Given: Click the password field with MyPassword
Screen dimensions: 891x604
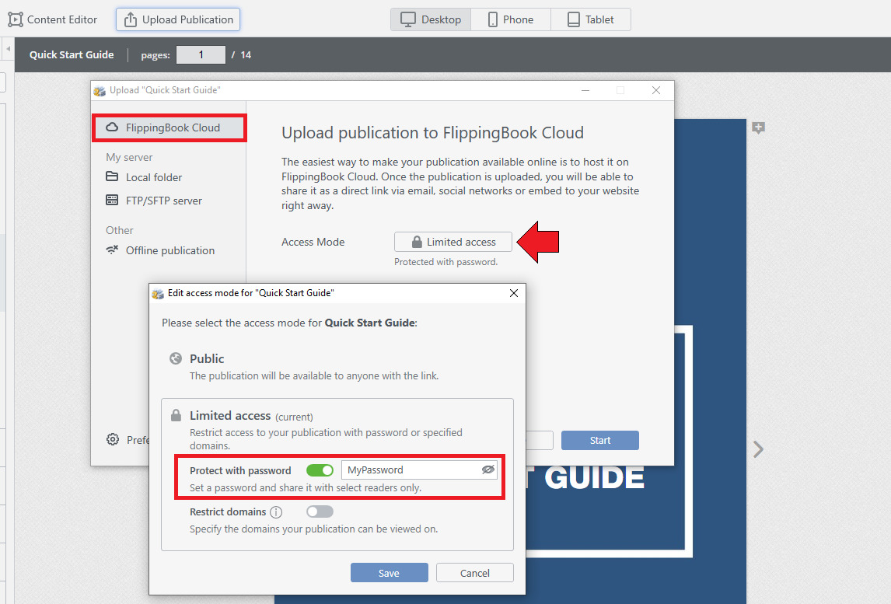Looking at the screenshot, I should (419, 470).
